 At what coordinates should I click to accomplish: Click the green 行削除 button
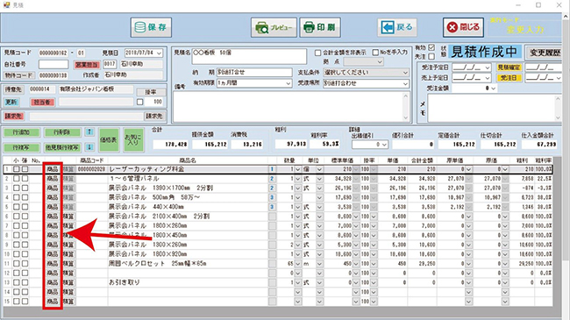pyautogui.click(x=62, y=132)
